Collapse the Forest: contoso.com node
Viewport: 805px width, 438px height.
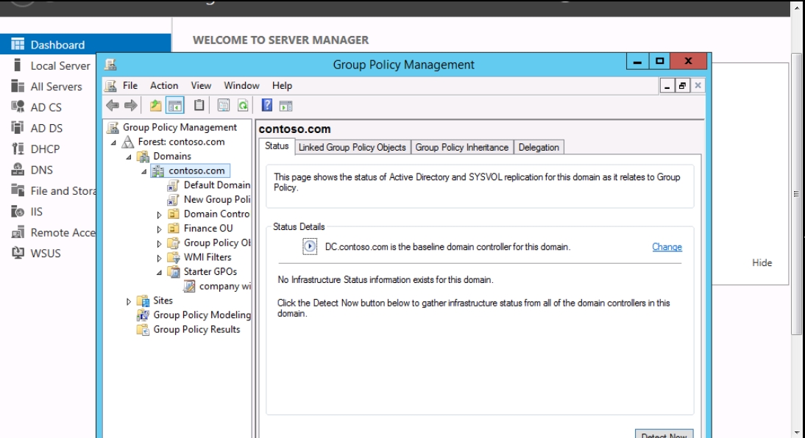pos(113,143)
